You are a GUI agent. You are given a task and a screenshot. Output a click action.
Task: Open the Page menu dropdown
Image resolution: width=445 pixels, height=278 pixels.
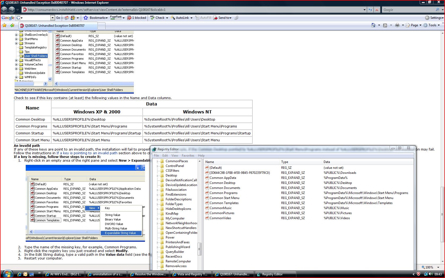(413, 25)
